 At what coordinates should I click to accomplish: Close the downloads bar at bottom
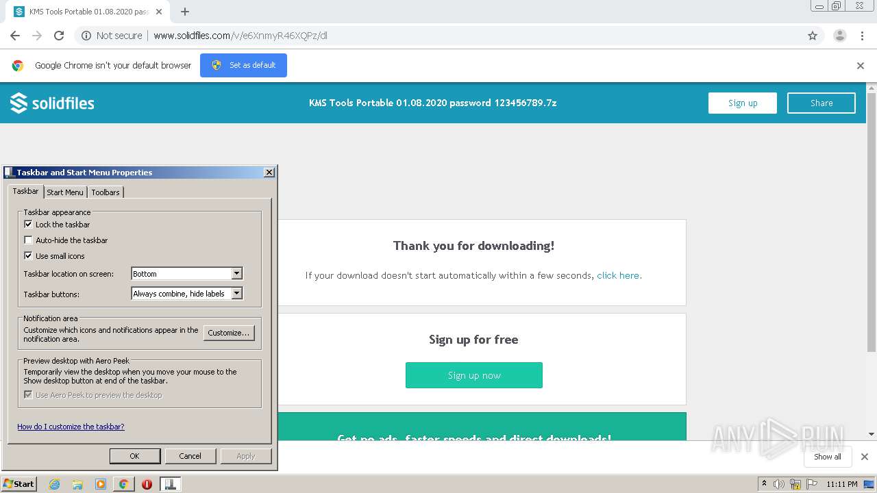[x=864, y=457]
